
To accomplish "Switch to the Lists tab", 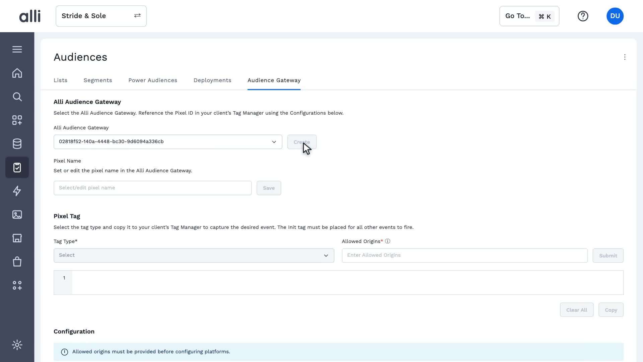I will 60,80.
